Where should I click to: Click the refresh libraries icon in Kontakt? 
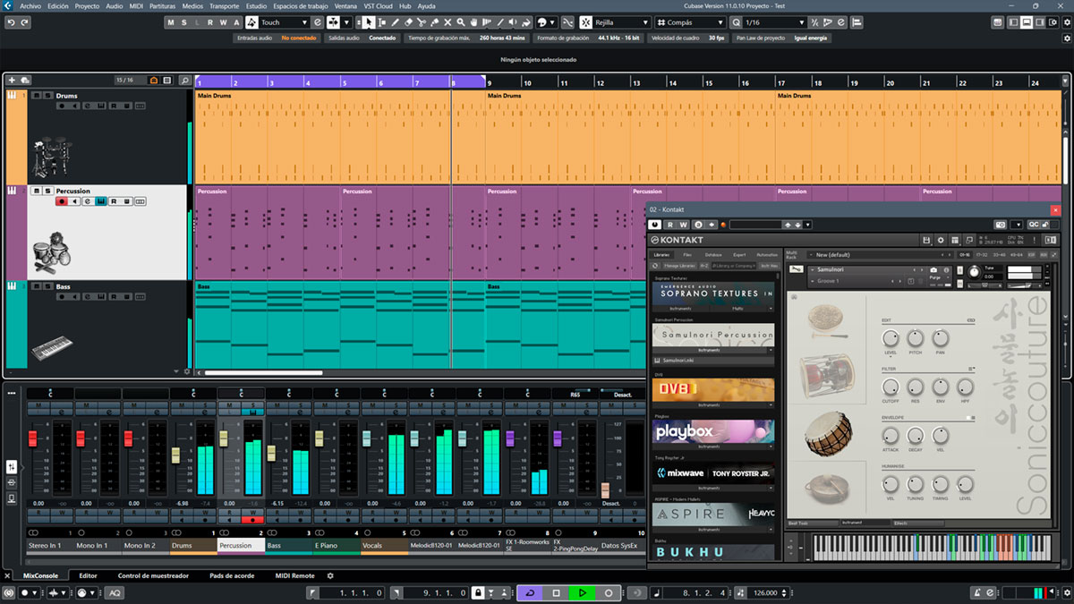pos(655,266)
